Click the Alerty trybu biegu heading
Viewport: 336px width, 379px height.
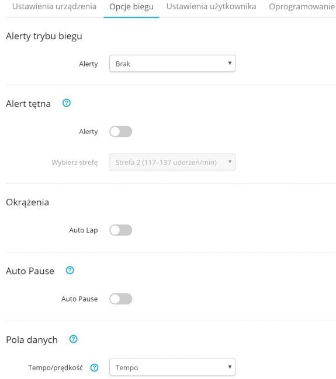point(44,36)
